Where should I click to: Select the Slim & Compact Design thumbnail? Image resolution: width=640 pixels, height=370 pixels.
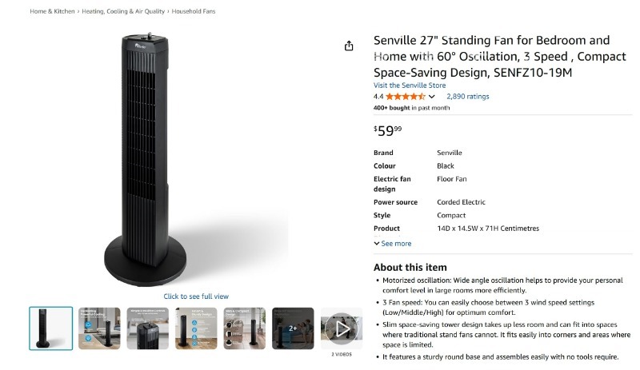click(245, 328)
